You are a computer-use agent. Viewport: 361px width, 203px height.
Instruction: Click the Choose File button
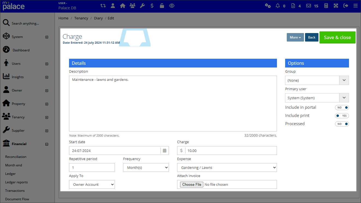coord(192,184)
